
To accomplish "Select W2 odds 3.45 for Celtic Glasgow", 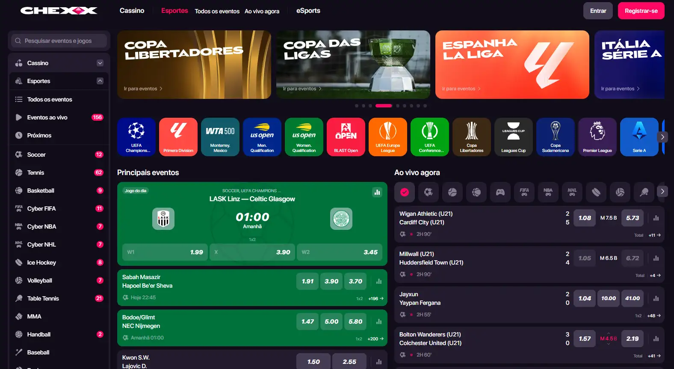I will [x=340, y=252].
